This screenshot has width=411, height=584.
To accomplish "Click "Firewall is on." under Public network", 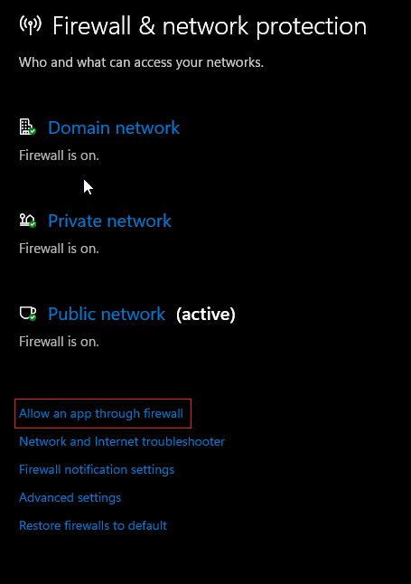I will coord(60,342).
